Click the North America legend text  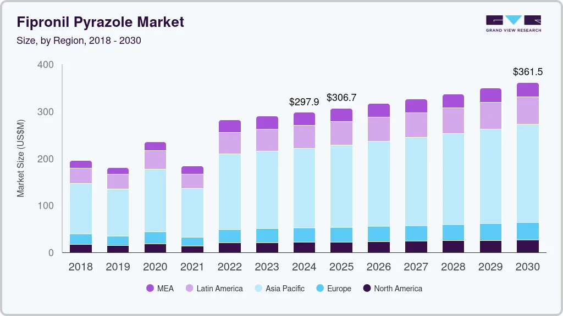[x=398, y=289]
